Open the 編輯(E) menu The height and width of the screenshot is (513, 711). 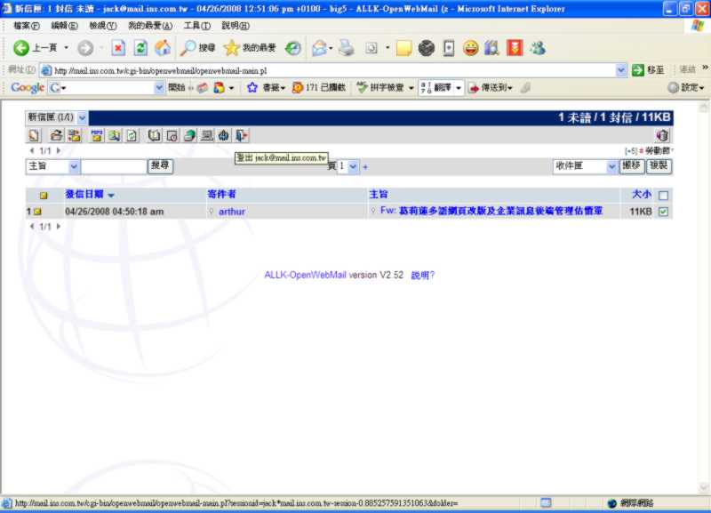point(64,26)
